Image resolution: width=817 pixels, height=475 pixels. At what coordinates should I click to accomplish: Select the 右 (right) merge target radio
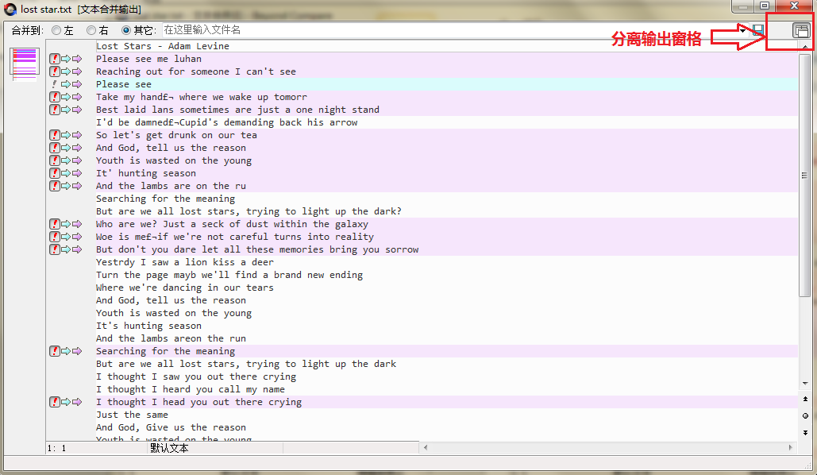tap(91, 30)
